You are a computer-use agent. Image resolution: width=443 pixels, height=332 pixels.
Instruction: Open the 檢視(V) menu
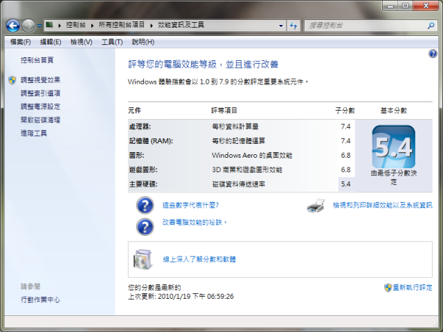click(82, 42)
